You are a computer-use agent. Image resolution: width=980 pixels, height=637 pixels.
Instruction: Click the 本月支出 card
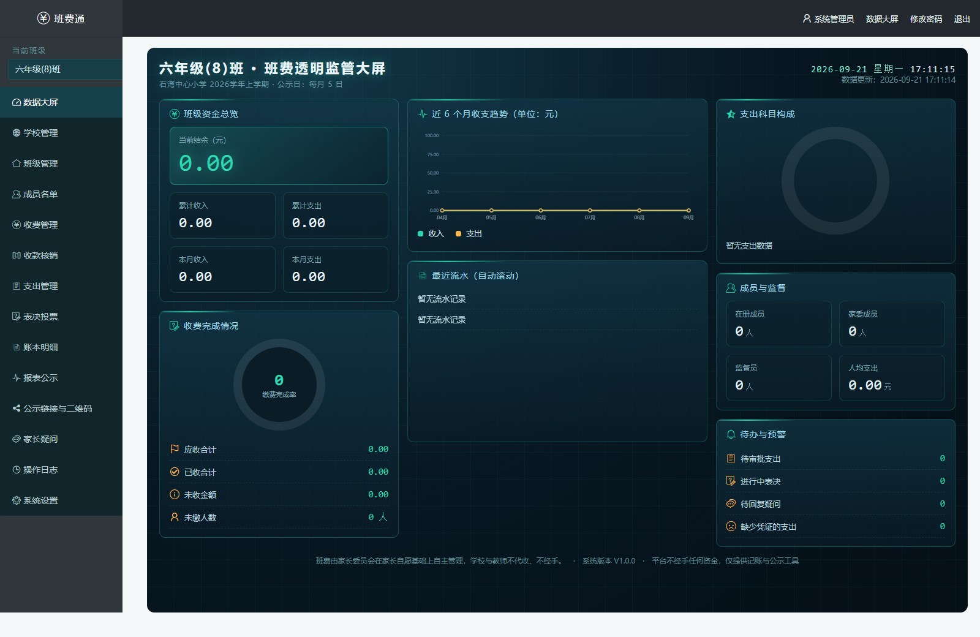[336, 269]
